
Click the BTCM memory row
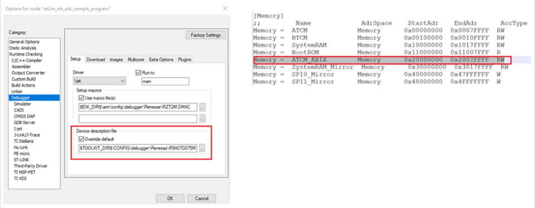pos(379,38)
